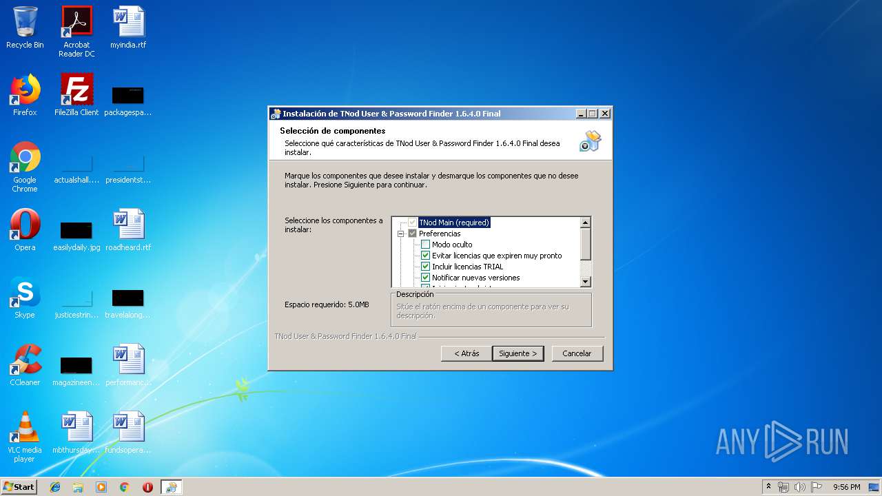Click the Espacio requerido: 5.0MB text
This screenshot has width=882, height=496.
click(x=327, y=304)
